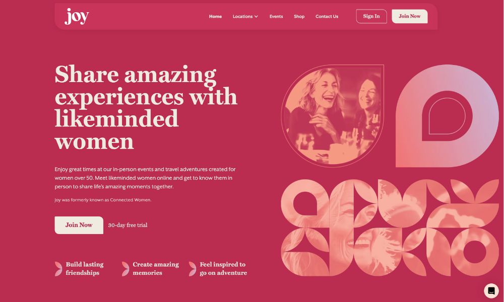
Task: Click the Share amazing experiences headline
Action: pos(146,107)
